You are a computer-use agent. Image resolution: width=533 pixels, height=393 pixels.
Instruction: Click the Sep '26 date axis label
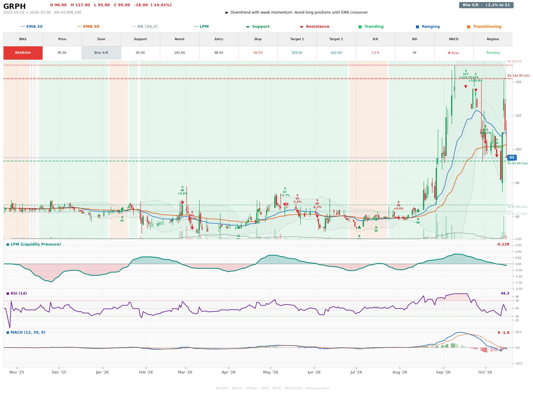click(443, 372)
